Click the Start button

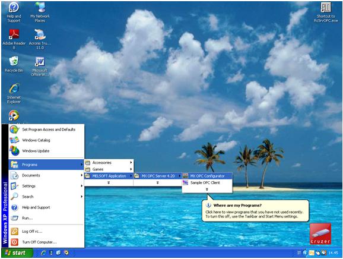point(17,253)
